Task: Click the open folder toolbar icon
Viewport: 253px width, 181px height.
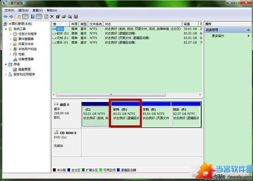Action: click(64, 16)
